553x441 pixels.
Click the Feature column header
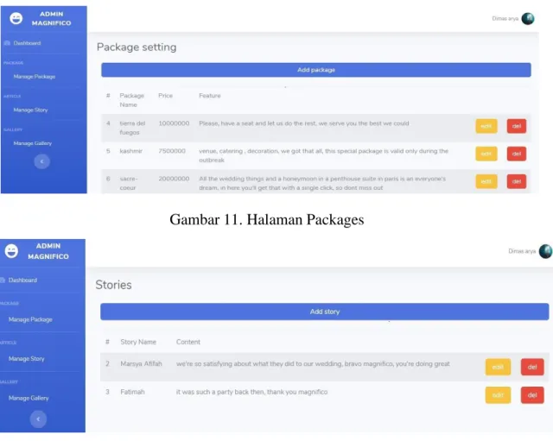[209, 96]
